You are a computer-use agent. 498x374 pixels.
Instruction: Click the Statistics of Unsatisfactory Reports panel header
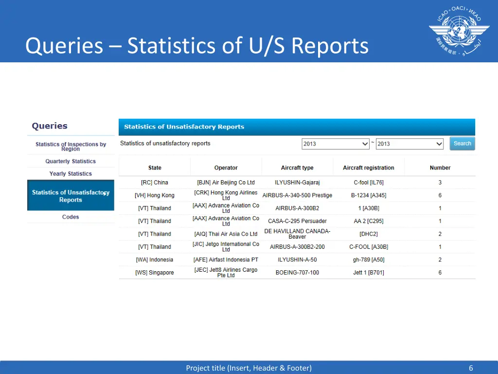click(297, 127)
